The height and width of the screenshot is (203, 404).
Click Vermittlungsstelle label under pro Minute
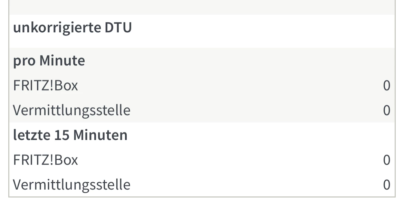71,110
